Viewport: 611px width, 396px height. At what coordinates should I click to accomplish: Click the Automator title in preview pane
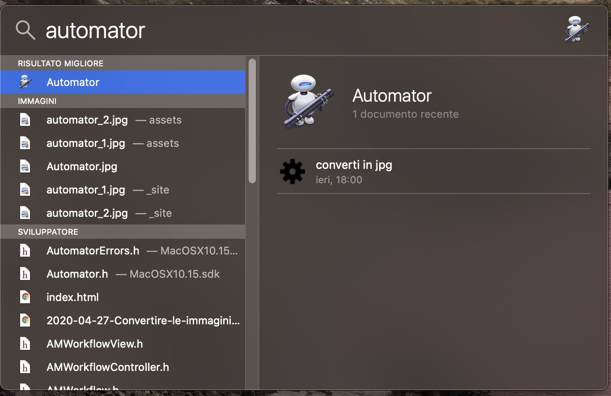[x=392, y=95]
